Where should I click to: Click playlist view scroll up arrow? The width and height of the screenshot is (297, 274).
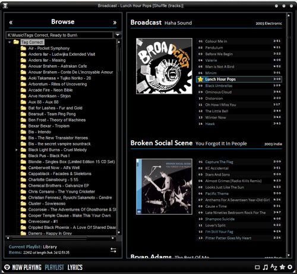[x=289, y=15]
